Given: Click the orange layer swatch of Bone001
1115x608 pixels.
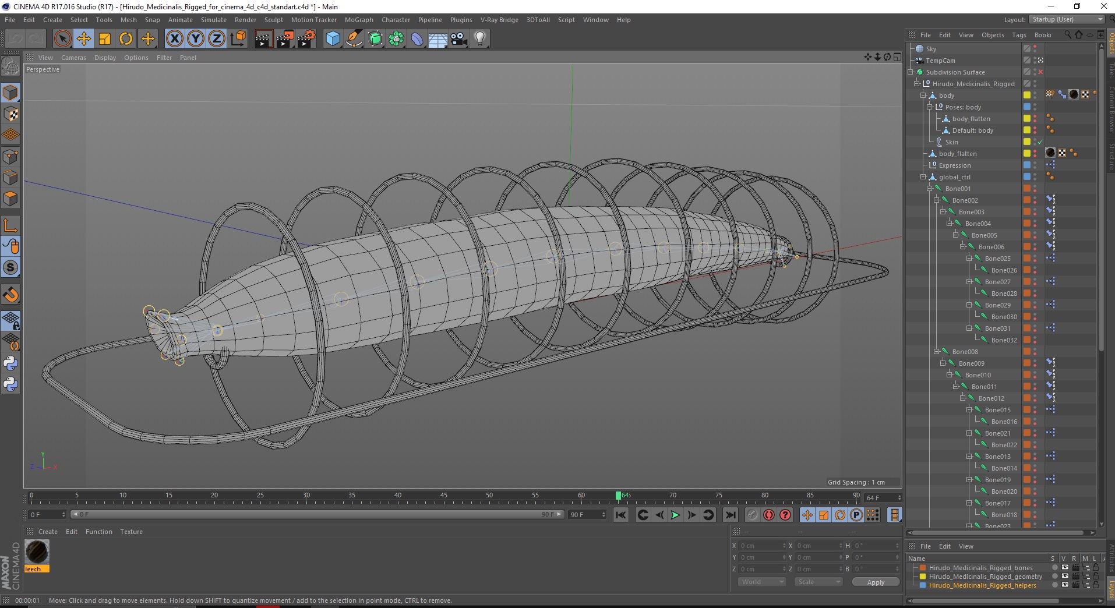Looking at the screenshot, I should point(1026,189).
